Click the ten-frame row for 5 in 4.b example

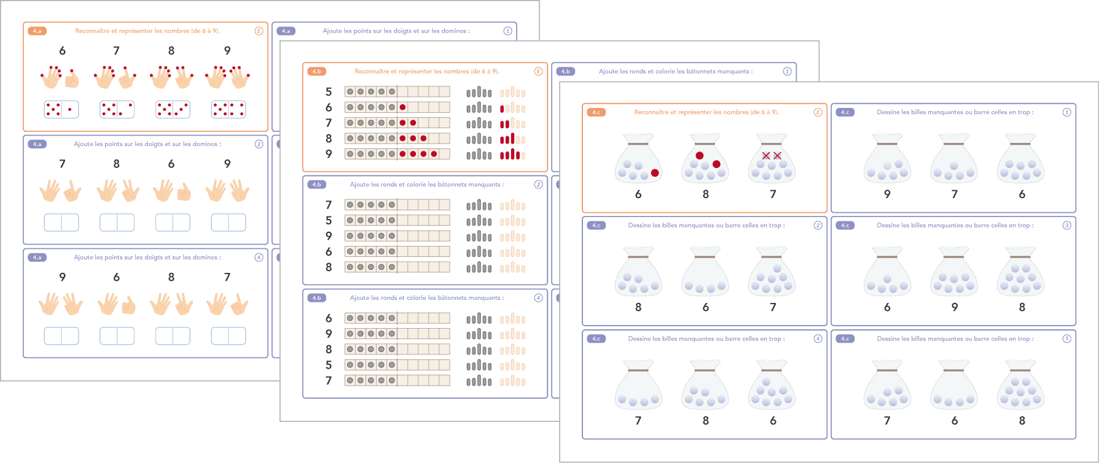pos(397,92)
